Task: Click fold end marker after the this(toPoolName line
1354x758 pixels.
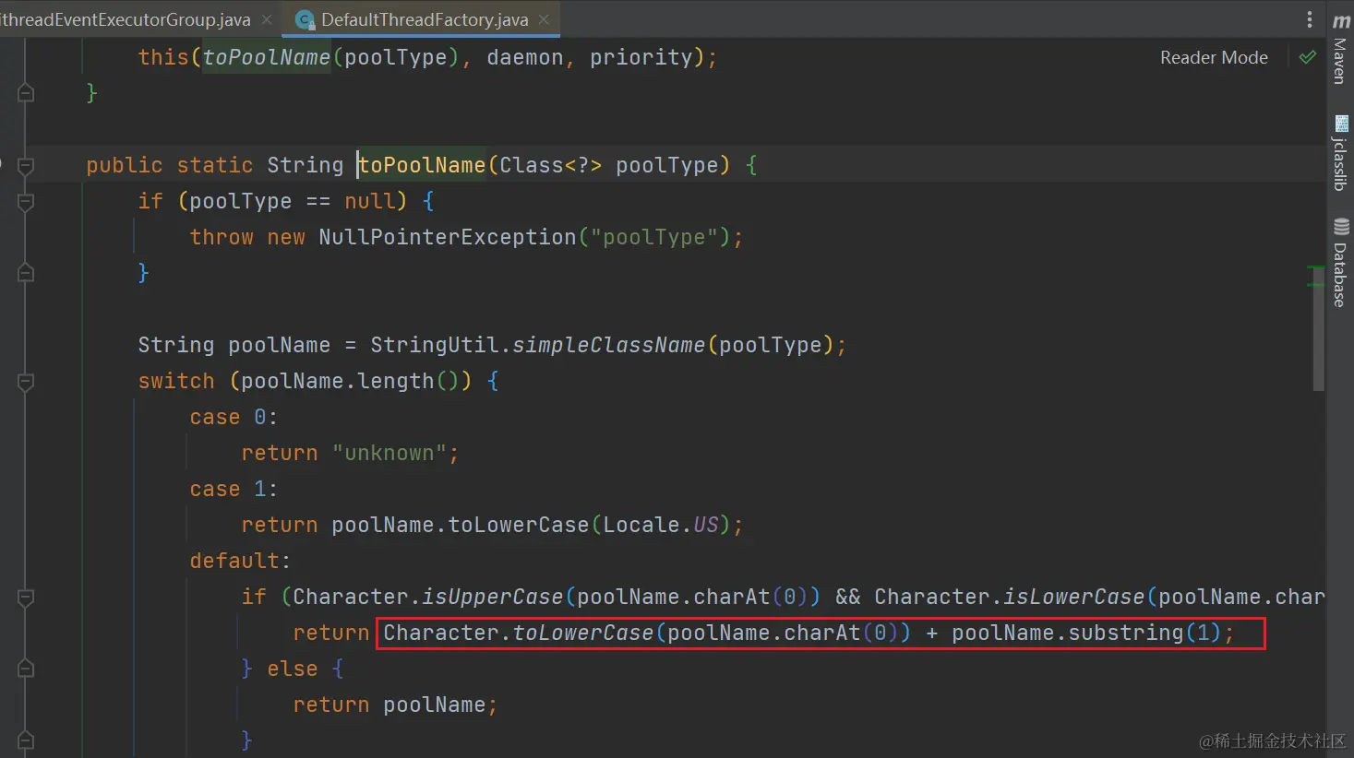Action: point(26,92)
